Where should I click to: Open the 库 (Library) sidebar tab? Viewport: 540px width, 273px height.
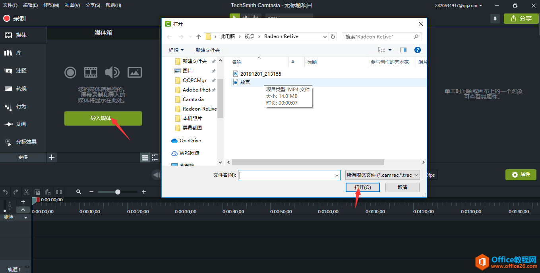[23, 53]
